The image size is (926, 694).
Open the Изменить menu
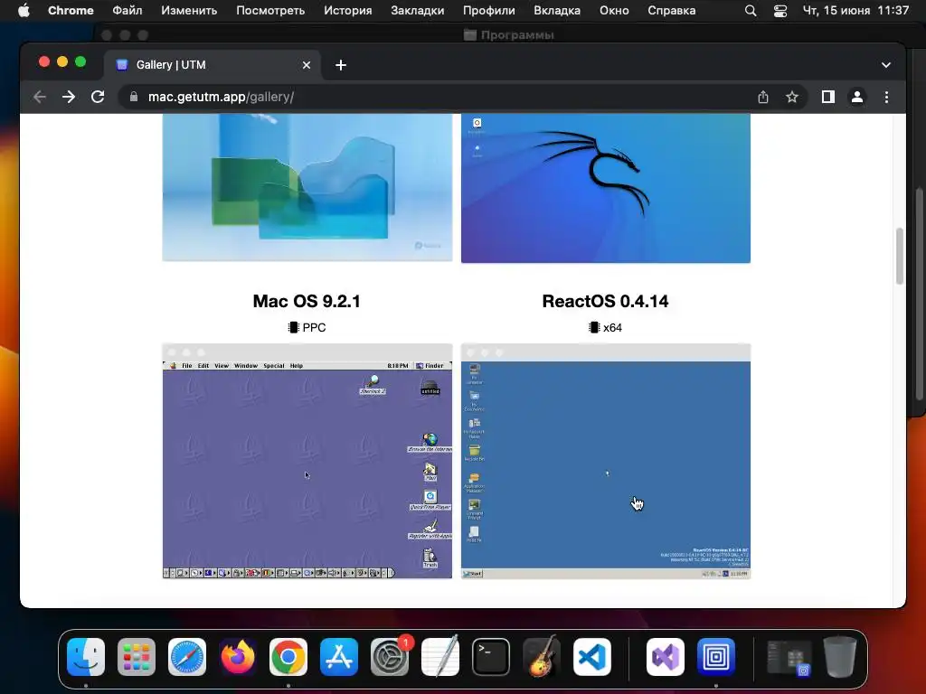click(x=189, y=11)
